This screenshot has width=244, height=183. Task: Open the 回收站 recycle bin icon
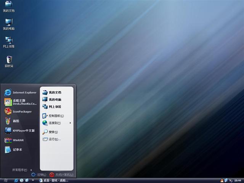pos(9,62)
